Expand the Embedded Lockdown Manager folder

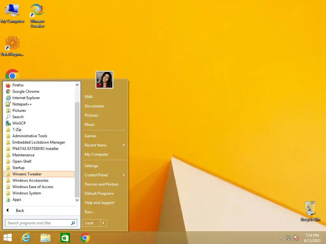click(39, 142)
